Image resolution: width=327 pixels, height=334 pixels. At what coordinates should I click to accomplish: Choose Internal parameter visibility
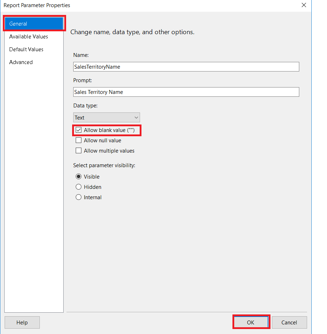click(79, 197)
